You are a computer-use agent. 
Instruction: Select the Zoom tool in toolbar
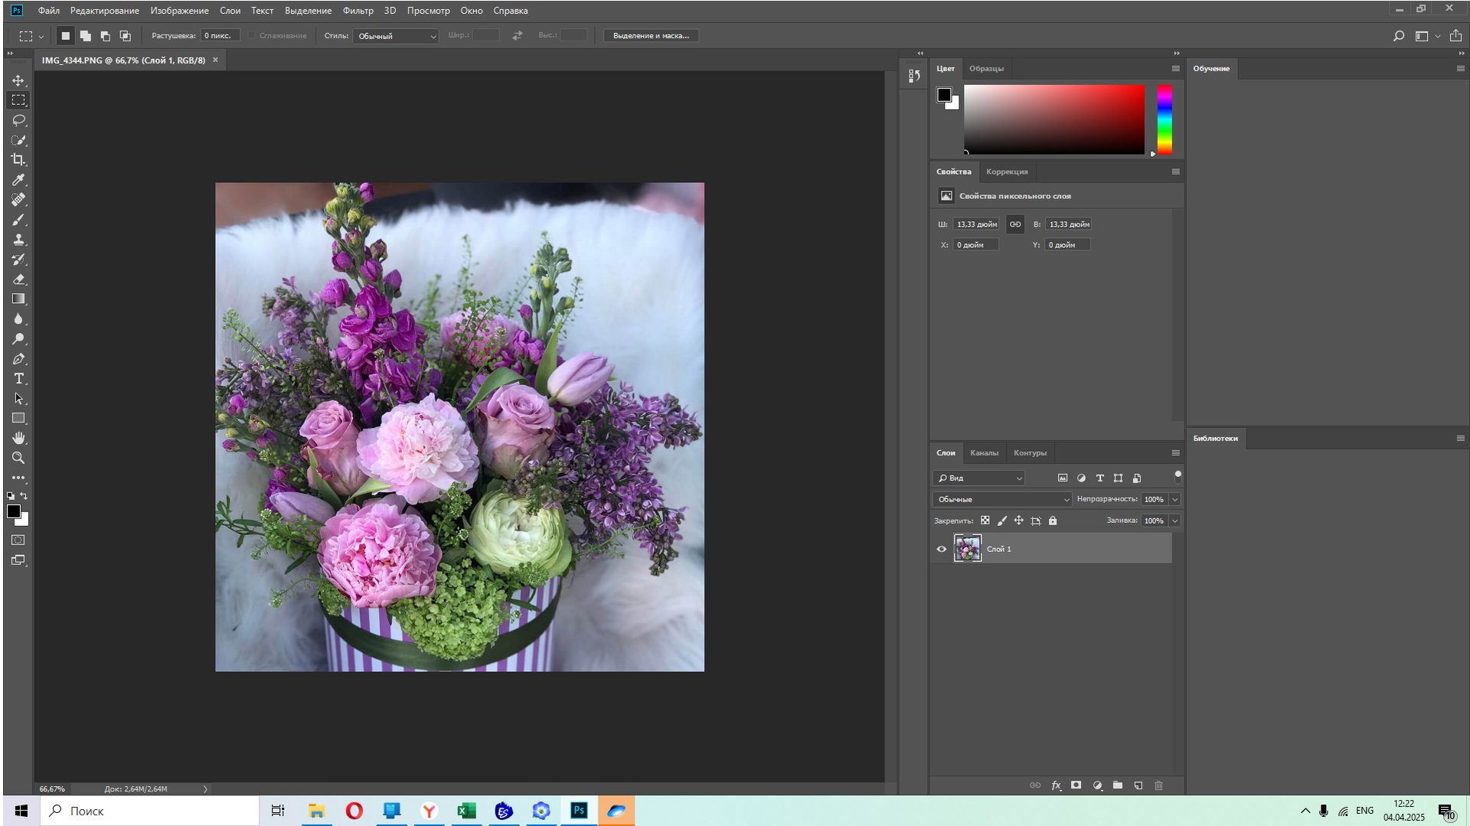tap(18, 458)
